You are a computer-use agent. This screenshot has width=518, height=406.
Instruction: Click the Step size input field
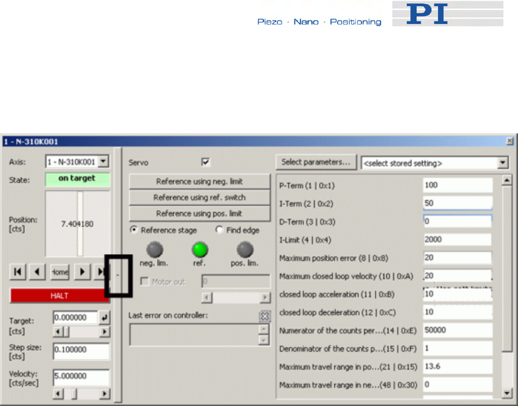(x=81, y=351)
